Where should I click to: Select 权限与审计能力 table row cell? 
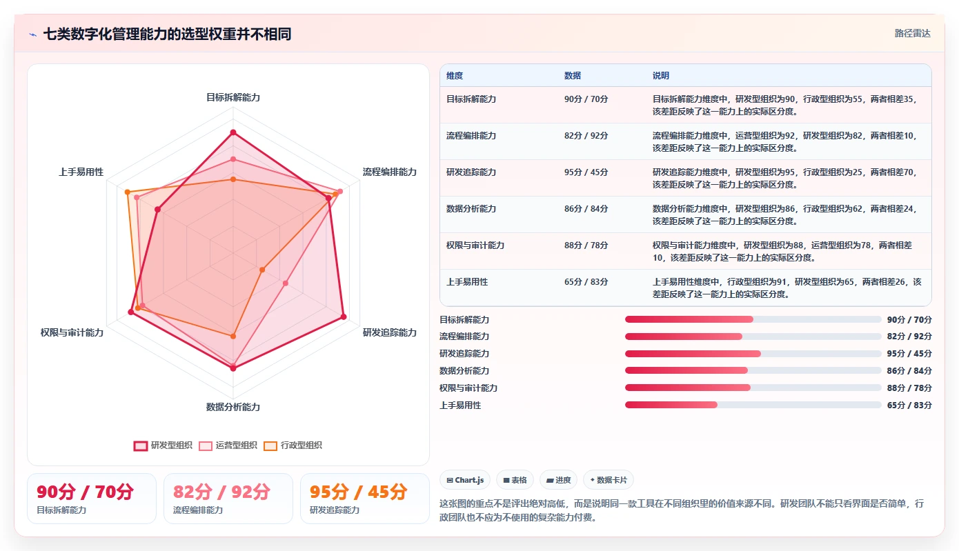pyautogui.click(x=475, y=246)
